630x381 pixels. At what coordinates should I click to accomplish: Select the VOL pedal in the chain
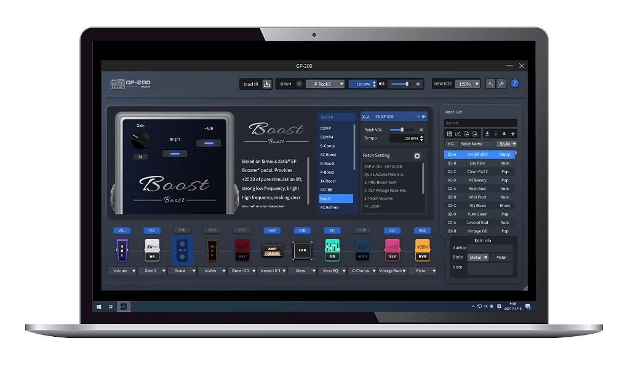coord(122,250)
